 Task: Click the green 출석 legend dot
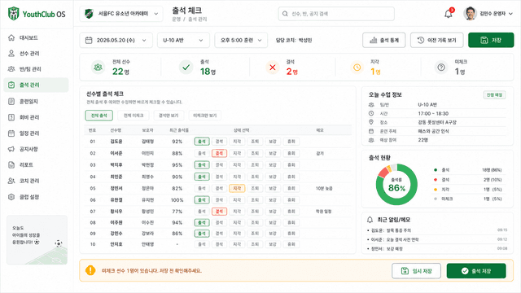(x=436, y=170)
